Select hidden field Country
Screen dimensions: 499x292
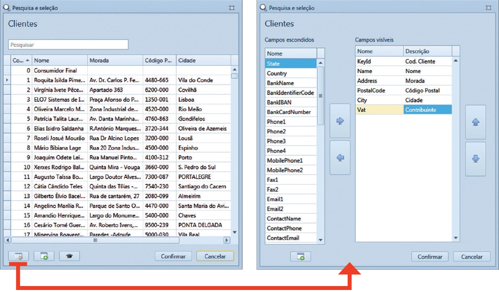(290, 73)
